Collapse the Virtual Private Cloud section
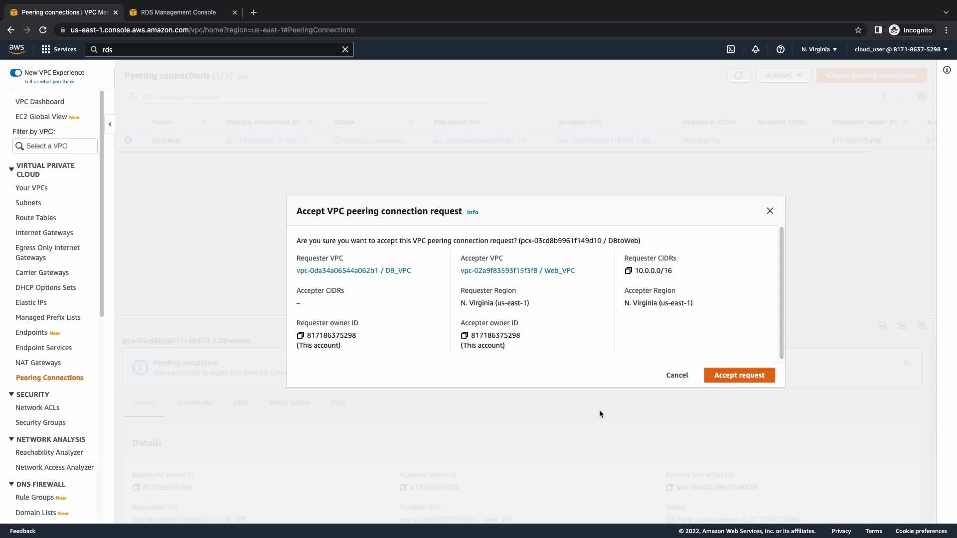957x538 pixels. coord(11,169)
